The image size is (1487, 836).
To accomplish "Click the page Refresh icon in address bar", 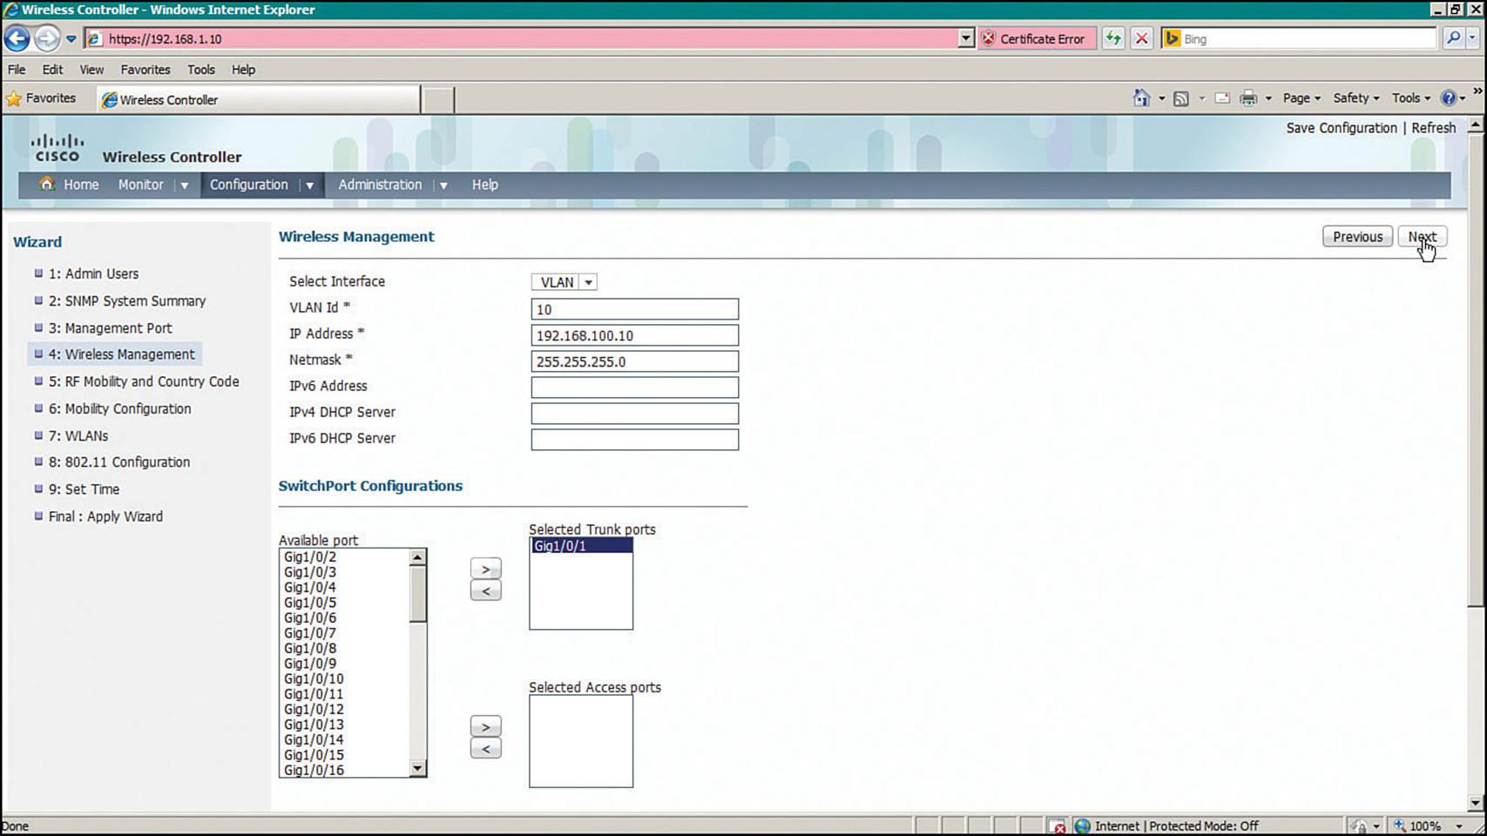I will click(1113, 38).
